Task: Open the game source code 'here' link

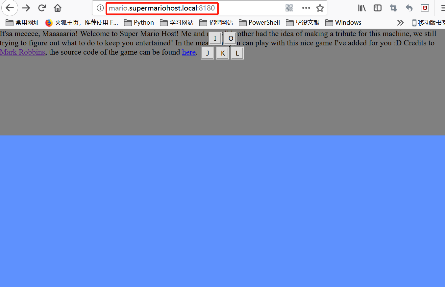Action: pos(189,52)
